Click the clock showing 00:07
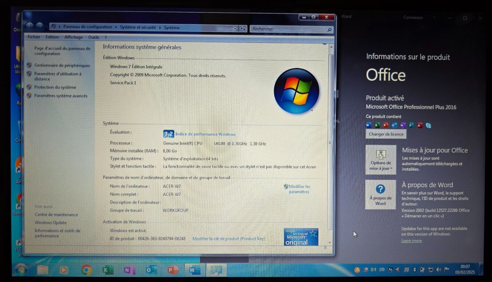This screenshot has height=282, width=492. point(465,266)
